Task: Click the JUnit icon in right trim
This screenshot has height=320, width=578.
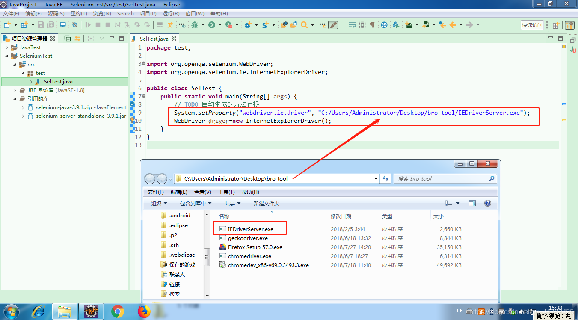Action: tap(572, 50)
